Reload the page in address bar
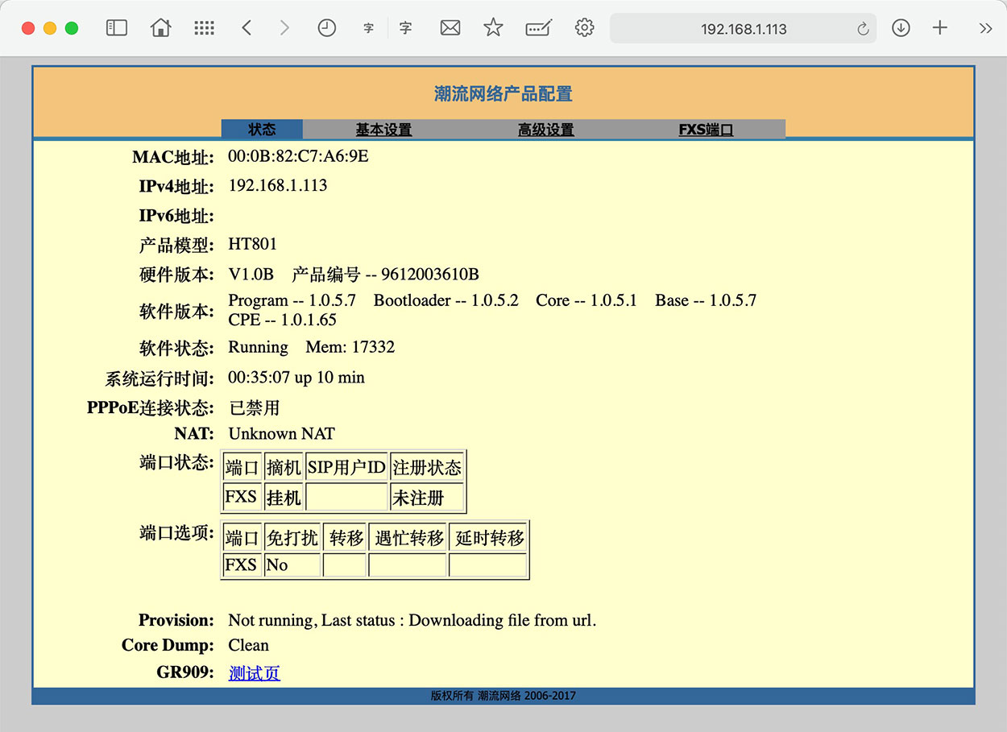The width and height of the screenshot is (1007, 732). (863, 29)
